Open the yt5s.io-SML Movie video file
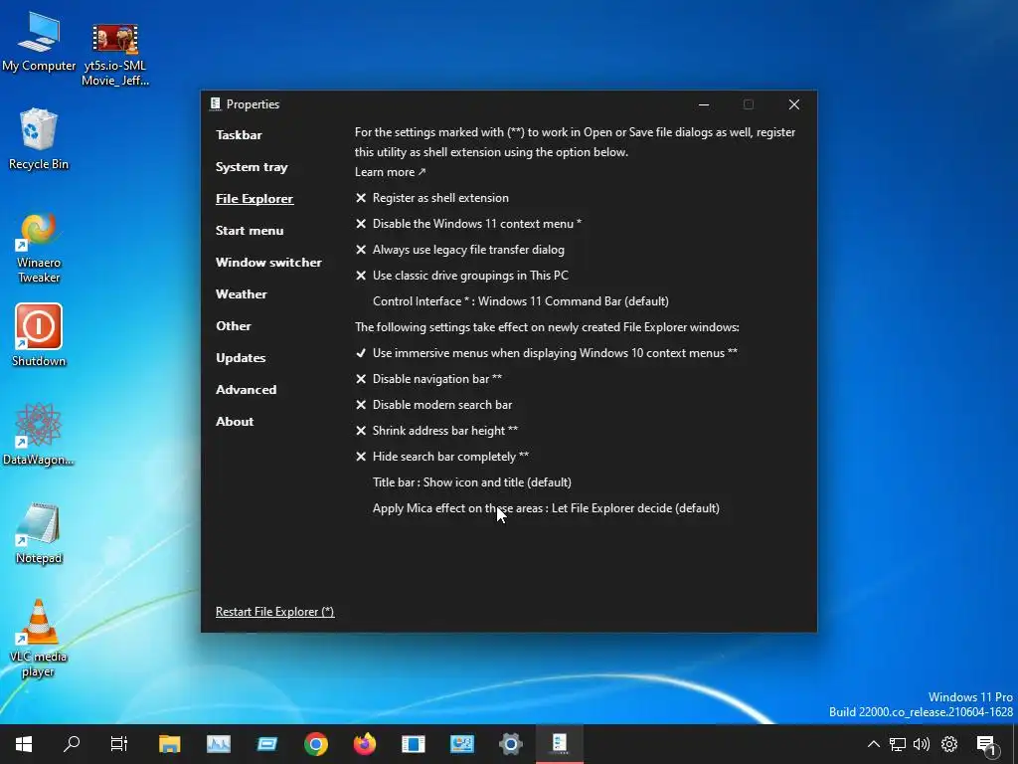 pos(115,56)
